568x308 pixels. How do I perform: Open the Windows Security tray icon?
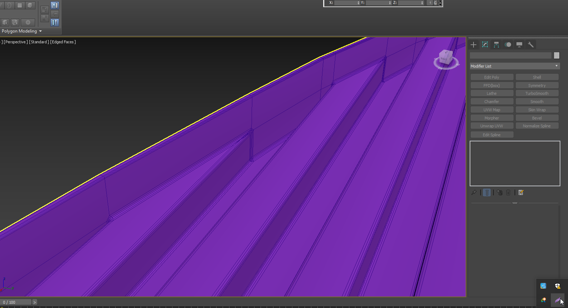(x=558, y=286)
